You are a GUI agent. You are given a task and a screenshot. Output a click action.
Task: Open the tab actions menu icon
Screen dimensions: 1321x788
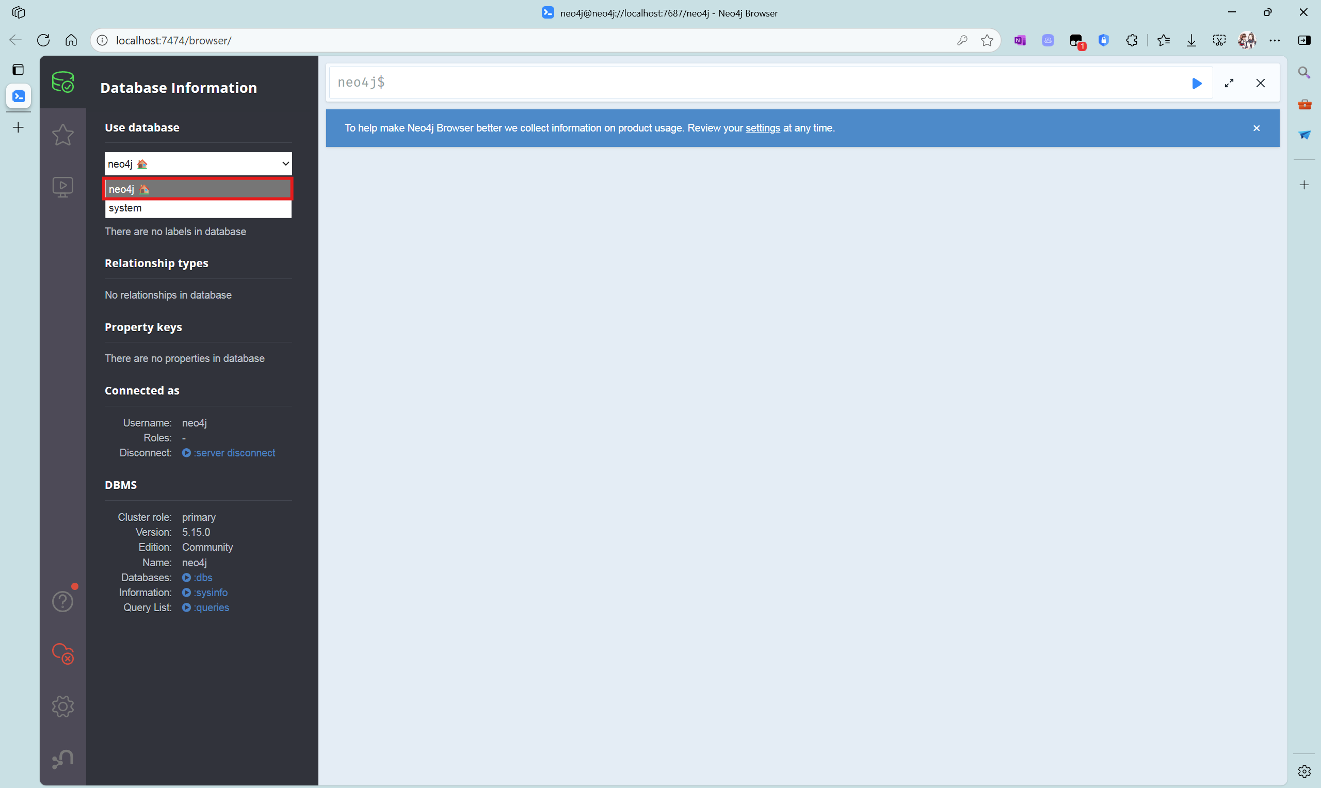coord(18,70)
